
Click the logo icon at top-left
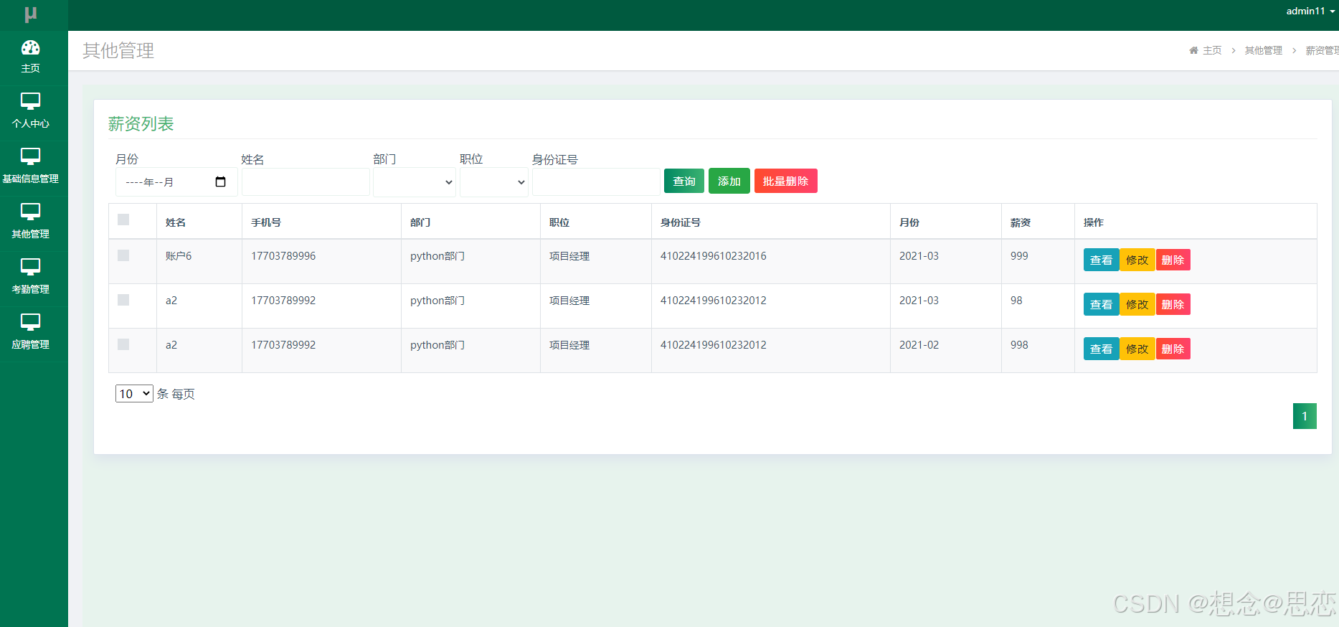[x=30, y=14]
